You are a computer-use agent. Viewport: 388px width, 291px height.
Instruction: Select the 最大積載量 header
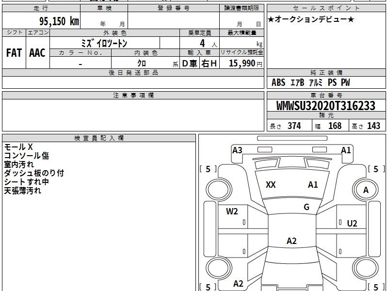242,32
